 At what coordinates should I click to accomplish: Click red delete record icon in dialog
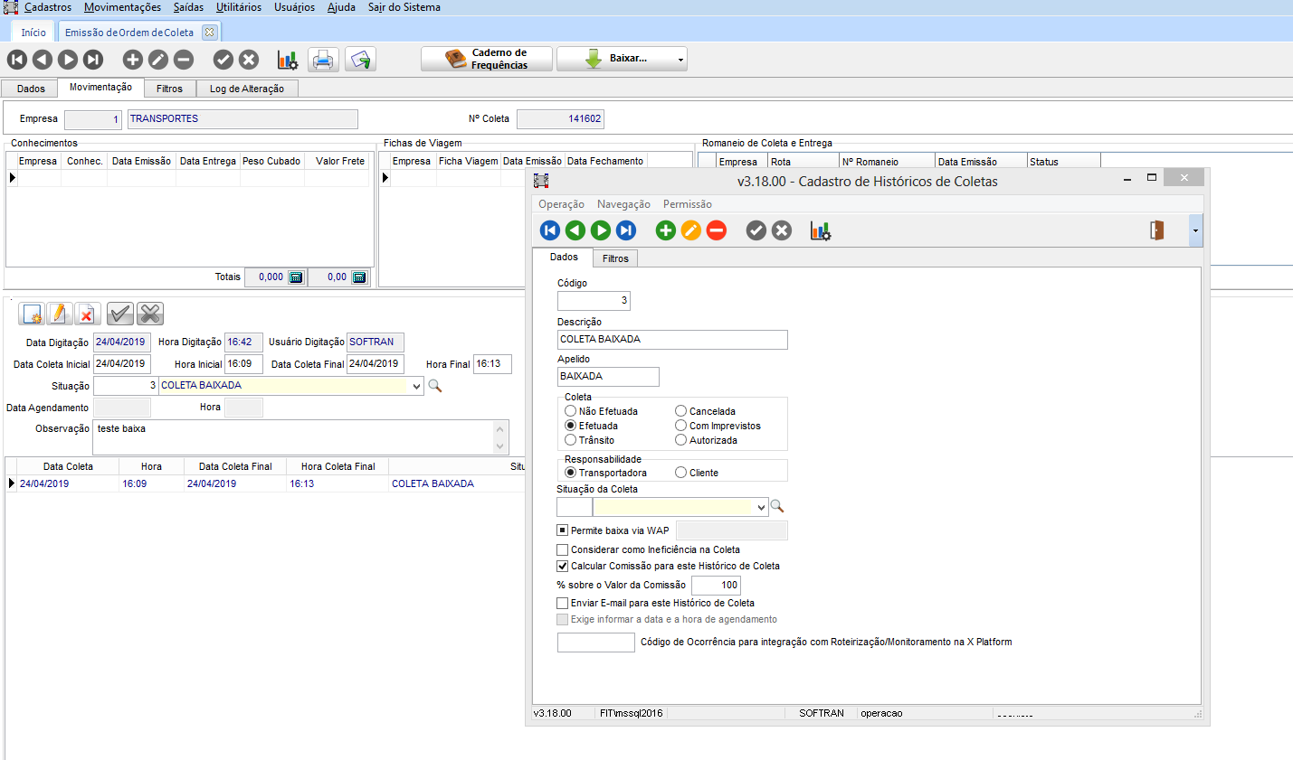(716, 230)
